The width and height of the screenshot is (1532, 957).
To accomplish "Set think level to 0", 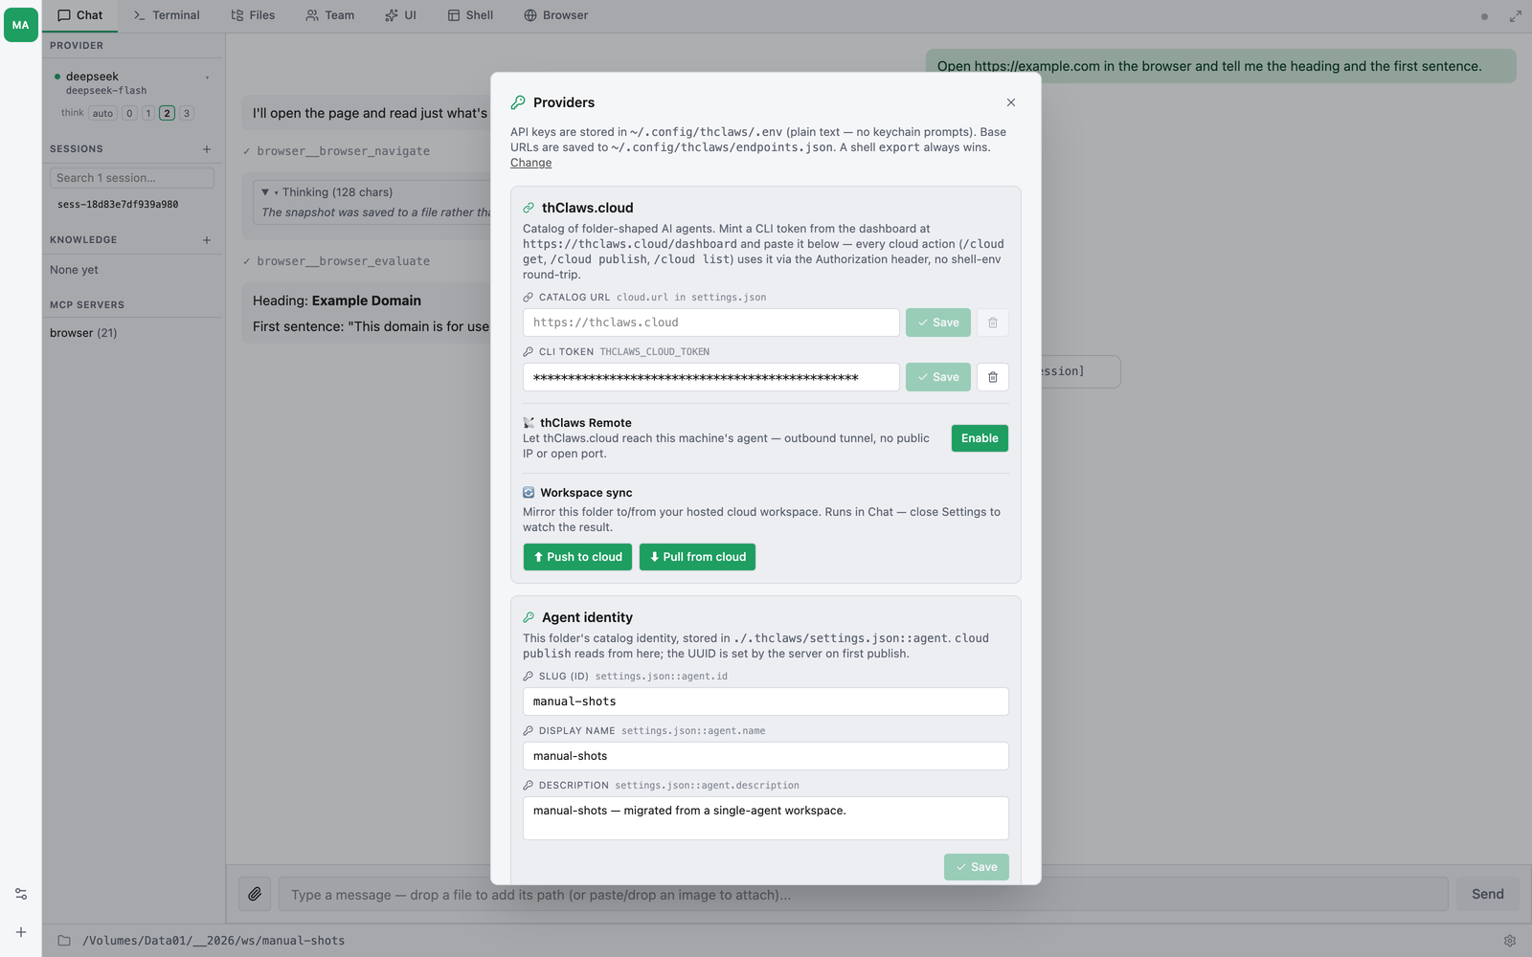I will point(129,113).
